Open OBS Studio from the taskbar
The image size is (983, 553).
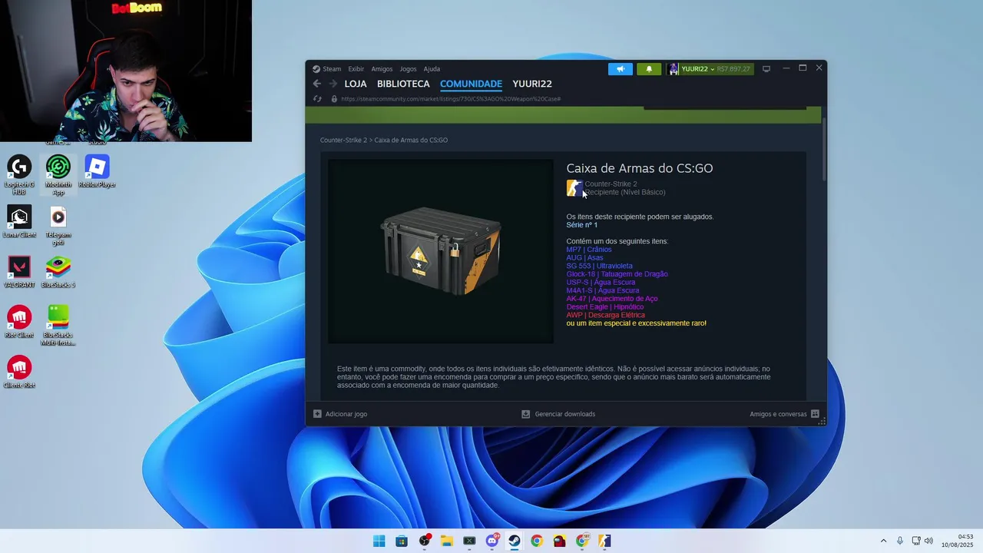(x=425, y=541)
